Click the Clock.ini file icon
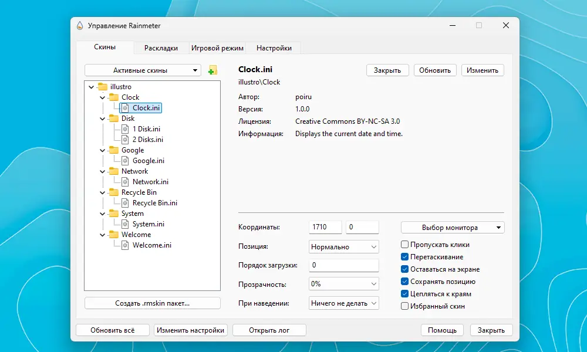Image resolution: width=587 pixels, height=352 pixels. [125, 108]
